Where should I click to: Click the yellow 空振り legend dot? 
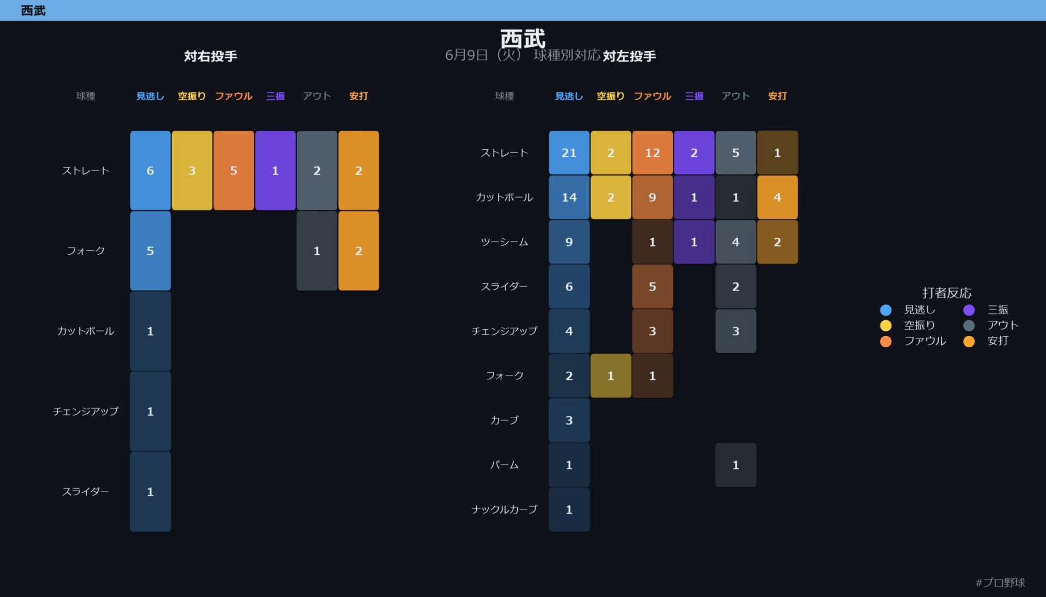click(x=885, y=325)
